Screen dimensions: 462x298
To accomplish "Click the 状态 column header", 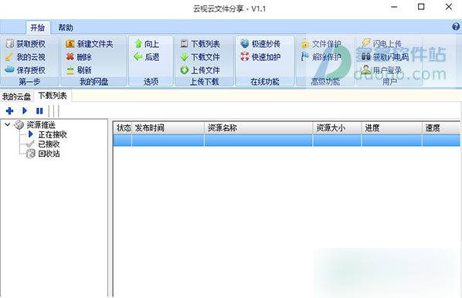I will click(123, 128).
